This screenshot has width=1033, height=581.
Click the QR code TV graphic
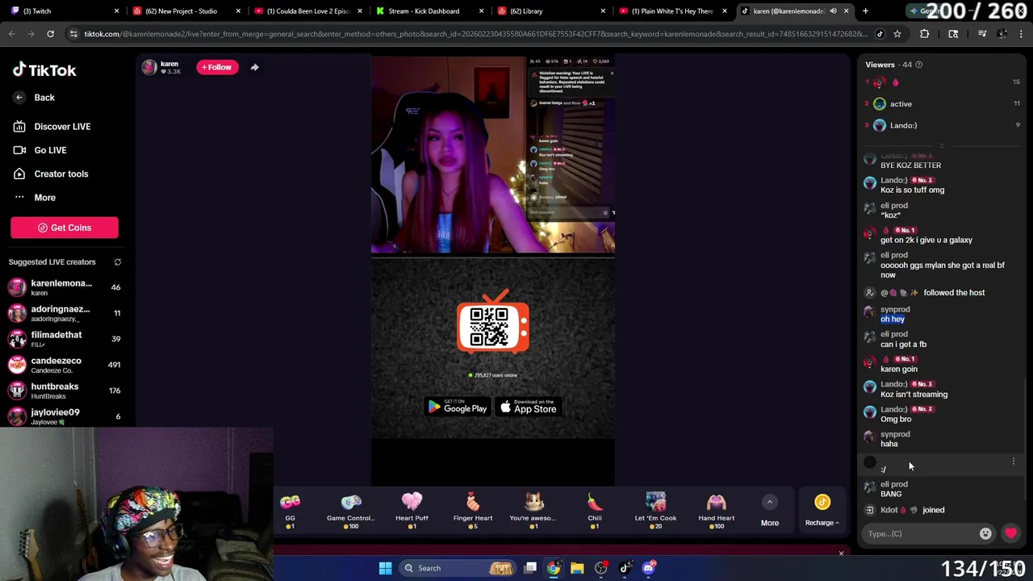tap(493, 322)
